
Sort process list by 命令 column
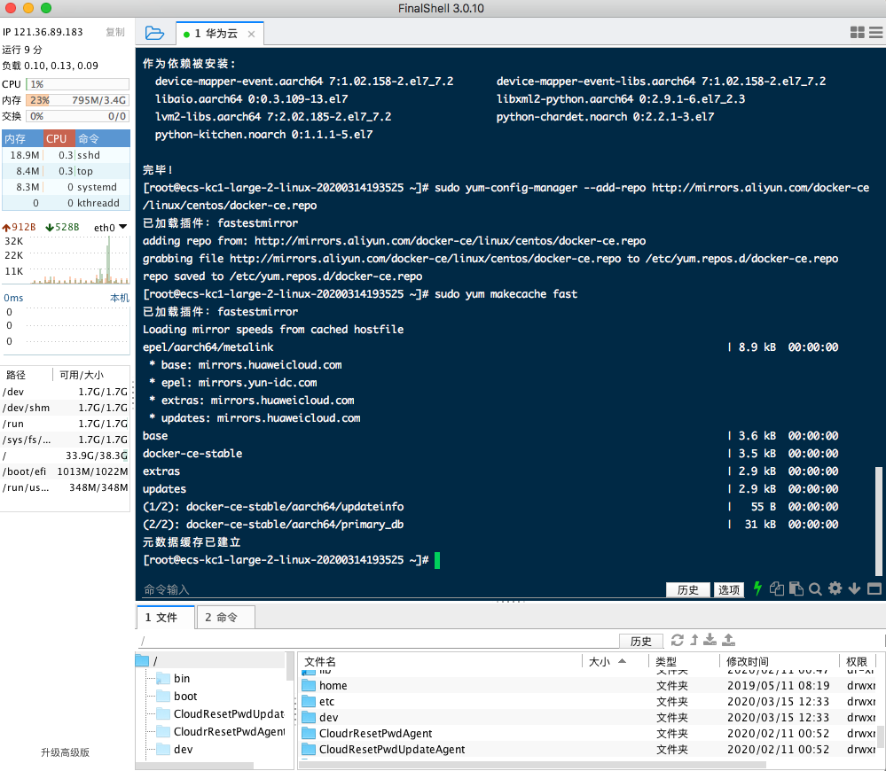pyautogui.click(x=102, y=138)
